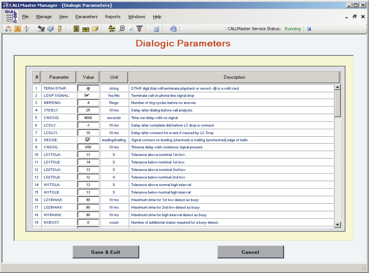This screenshot has height=273, width=369.
Task: Click the NBRDNA value field
Action: pos(88,103)
